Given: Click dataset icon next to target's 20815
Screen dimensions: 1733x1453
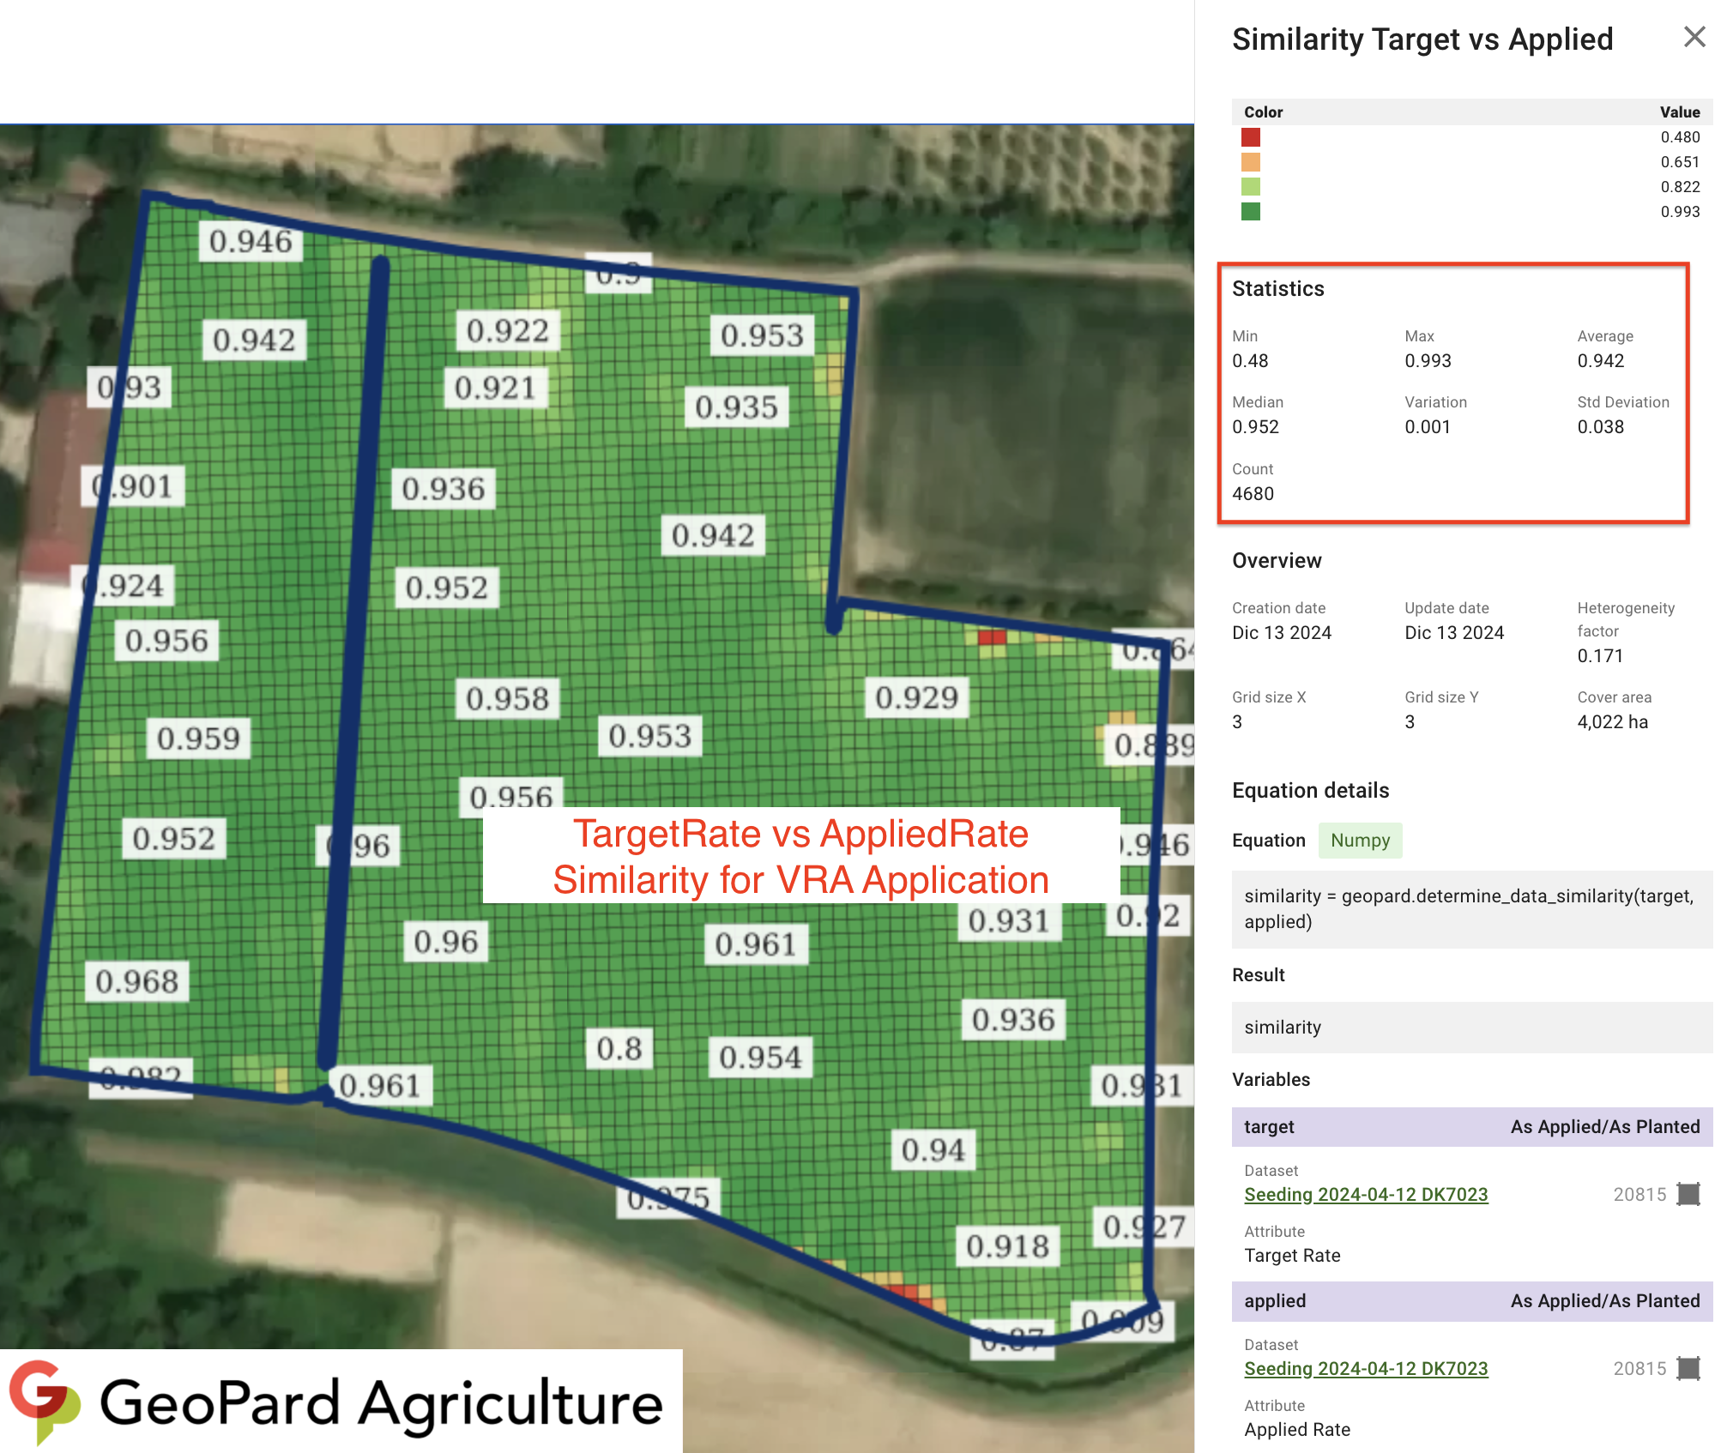Looking at the screenshot, I should click(1688, 1194).
